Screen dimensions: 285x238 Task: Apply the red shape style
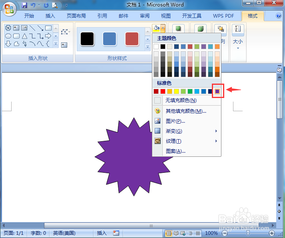(132, 39)
